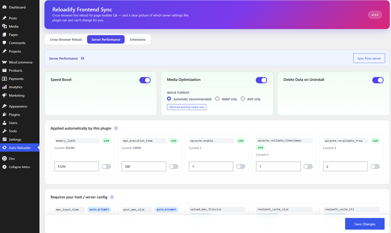391x233 pixels.
Task: Click the Tools wrench icon
Action: (4, 131)
